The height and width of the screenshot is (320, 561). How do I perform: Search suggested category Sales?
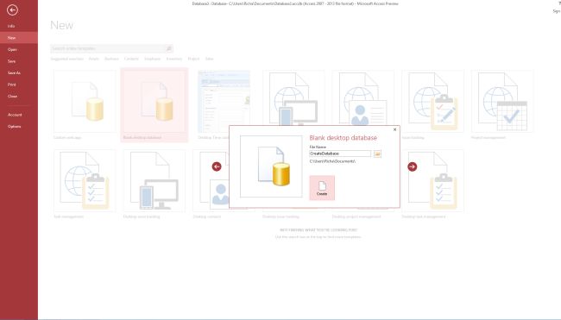point(210,59)
